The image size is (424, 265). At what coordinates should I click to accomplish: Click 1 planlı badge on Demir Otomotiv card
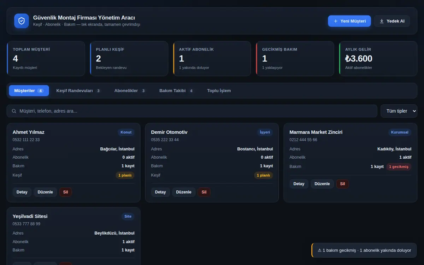pos(264,175)
